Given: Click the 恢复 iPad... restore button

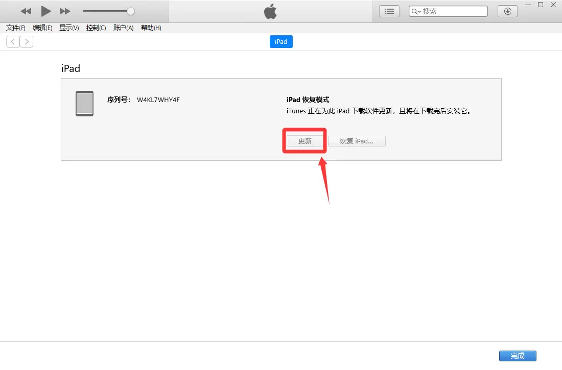Looking at the screenshot, I should point(357,141).
